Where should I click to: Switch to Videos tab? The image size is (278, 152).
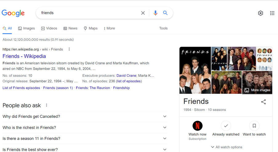tap(49, 28)
